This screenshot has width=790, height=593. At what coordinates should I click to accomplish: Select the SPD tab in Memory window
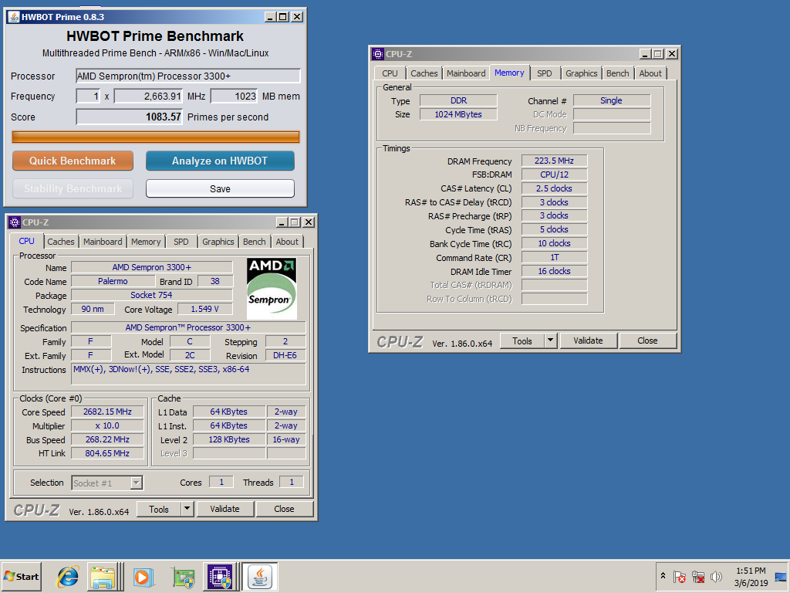pyautogui.click(x=545, y=73)
